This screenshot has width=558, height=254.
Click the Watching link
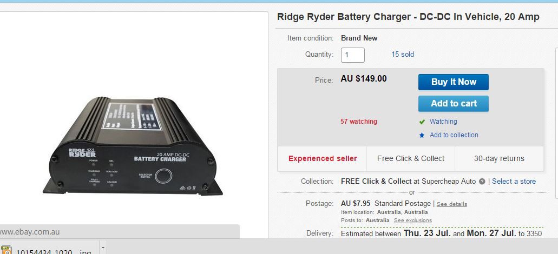pos(443,122)
